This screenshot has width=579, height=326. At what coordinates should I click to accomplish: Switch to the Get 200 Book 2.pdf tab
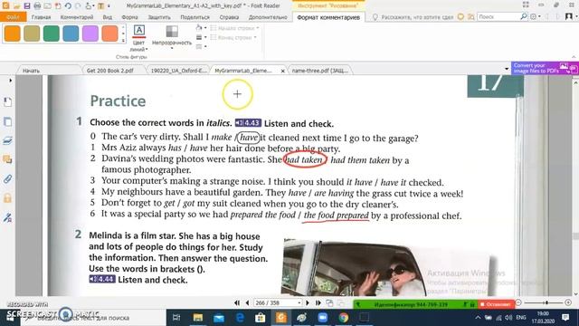[110, 71]
